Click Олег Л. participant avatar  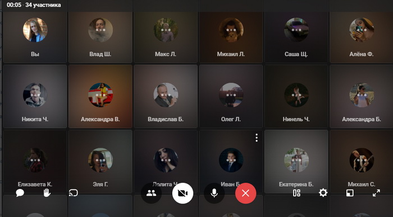231,95
